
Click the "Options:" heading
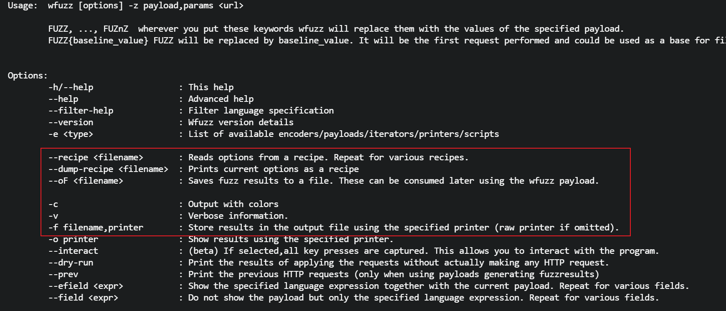(x=28, y=76)
